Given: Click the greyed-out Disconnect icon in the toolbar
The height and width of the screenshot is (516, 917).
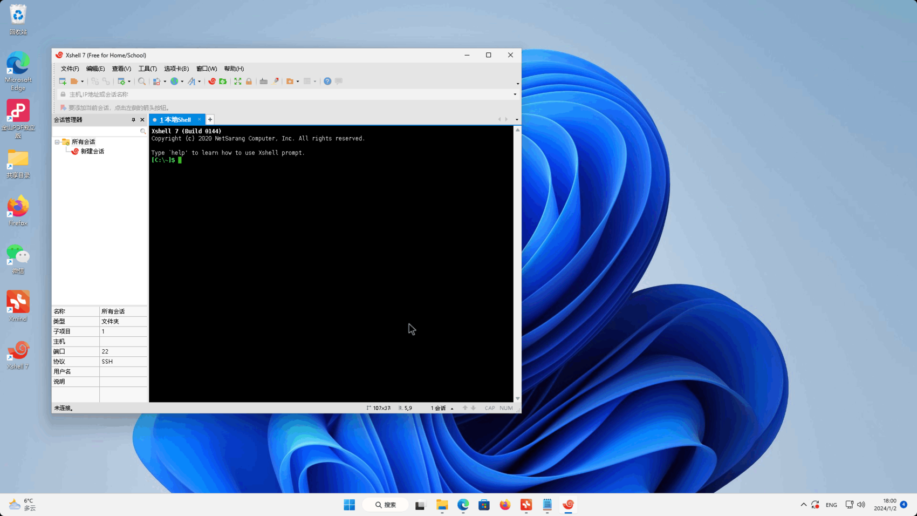Looking at the screenshot, I should coord(95,82).
